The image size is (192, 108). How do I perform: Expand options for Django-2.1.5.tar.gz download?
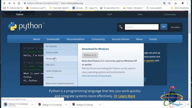click(100, 104)
